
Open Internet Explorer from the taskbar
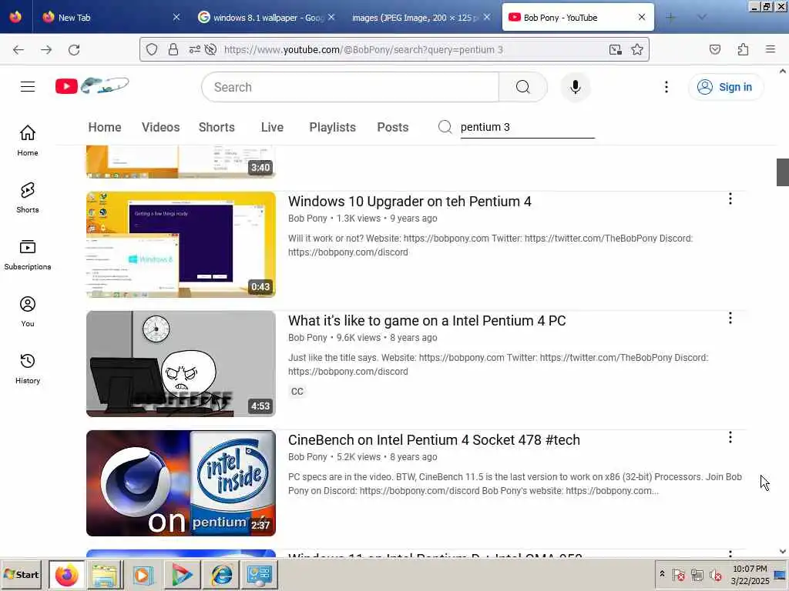tap(221, 574)
